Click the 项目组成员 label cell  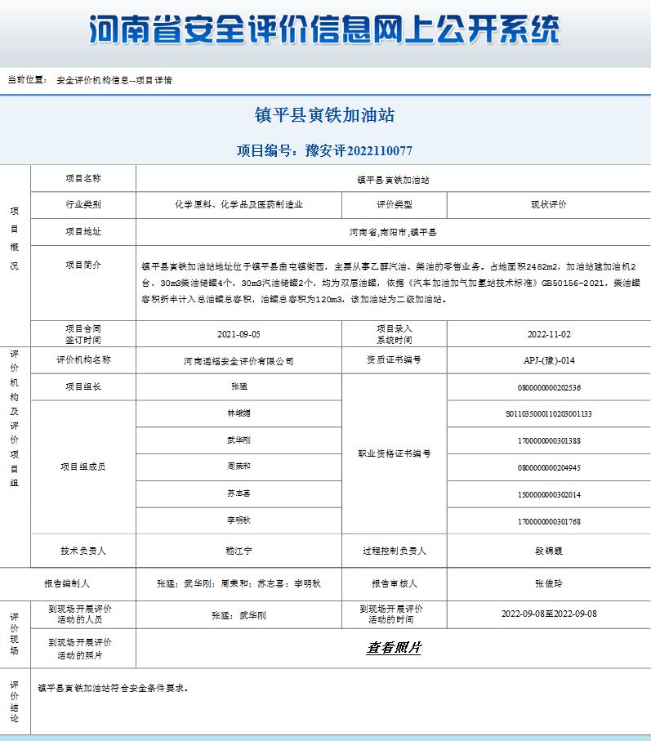click(83, 467)
